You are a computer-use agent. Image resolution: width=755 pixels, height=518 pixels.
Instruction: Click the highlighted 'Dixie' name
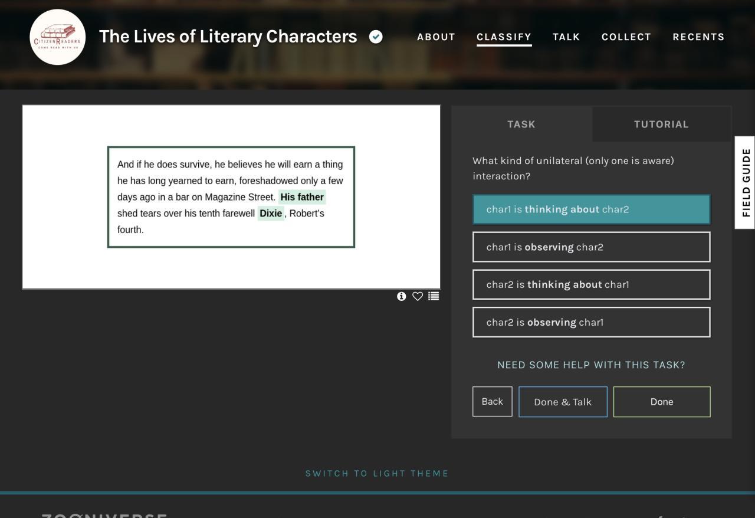(271, 213)
